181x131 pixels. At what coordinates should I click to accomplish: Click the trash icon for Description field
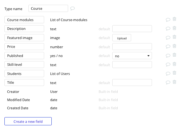pyautogui.click(x=174, y=28)
